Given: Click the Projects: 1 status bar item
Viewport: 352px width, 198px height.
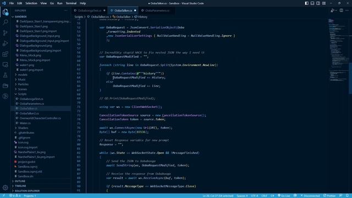Looking at the screenshot, I should 30,196.
